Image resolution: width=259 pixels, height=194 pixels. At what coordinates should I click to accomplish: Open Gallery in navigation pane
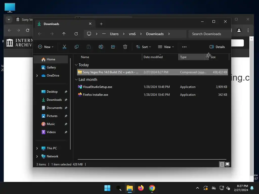click(x=51, y=67)
